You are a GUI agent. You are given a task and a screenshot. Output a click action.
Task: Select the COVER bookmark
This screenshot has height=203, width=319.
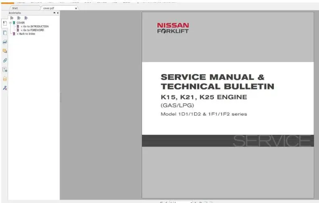click(x=21, y=23)
